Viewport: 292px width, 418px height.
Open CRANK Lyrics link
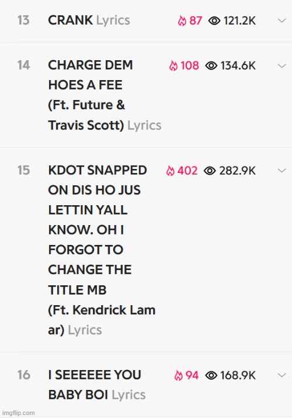89,20
